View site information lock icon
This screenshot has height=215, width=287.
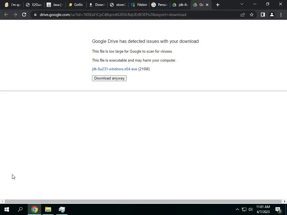35,15
